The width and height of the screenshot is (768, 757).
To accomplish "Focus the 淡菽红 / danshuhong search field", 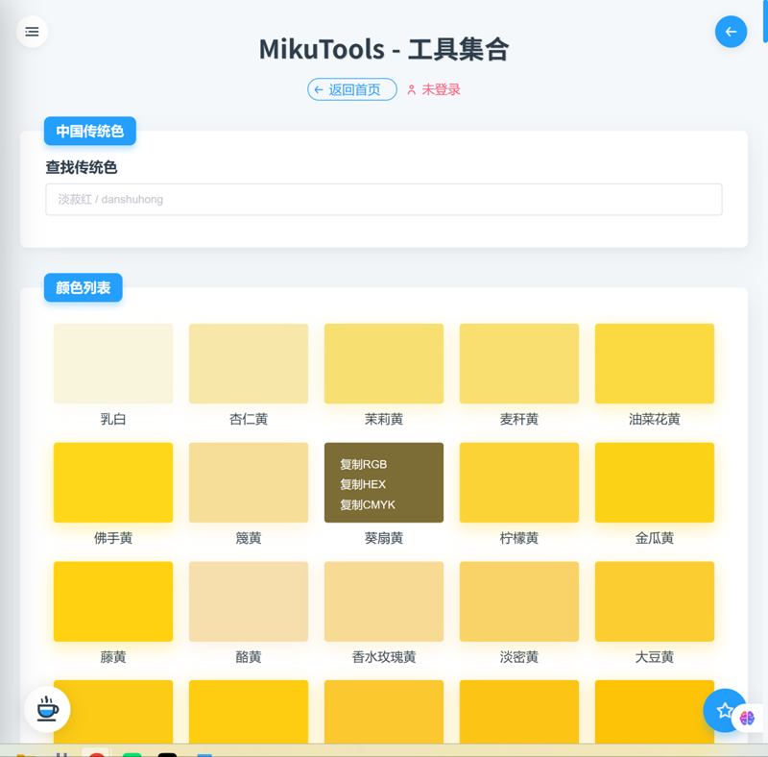I will pos(383,200).
